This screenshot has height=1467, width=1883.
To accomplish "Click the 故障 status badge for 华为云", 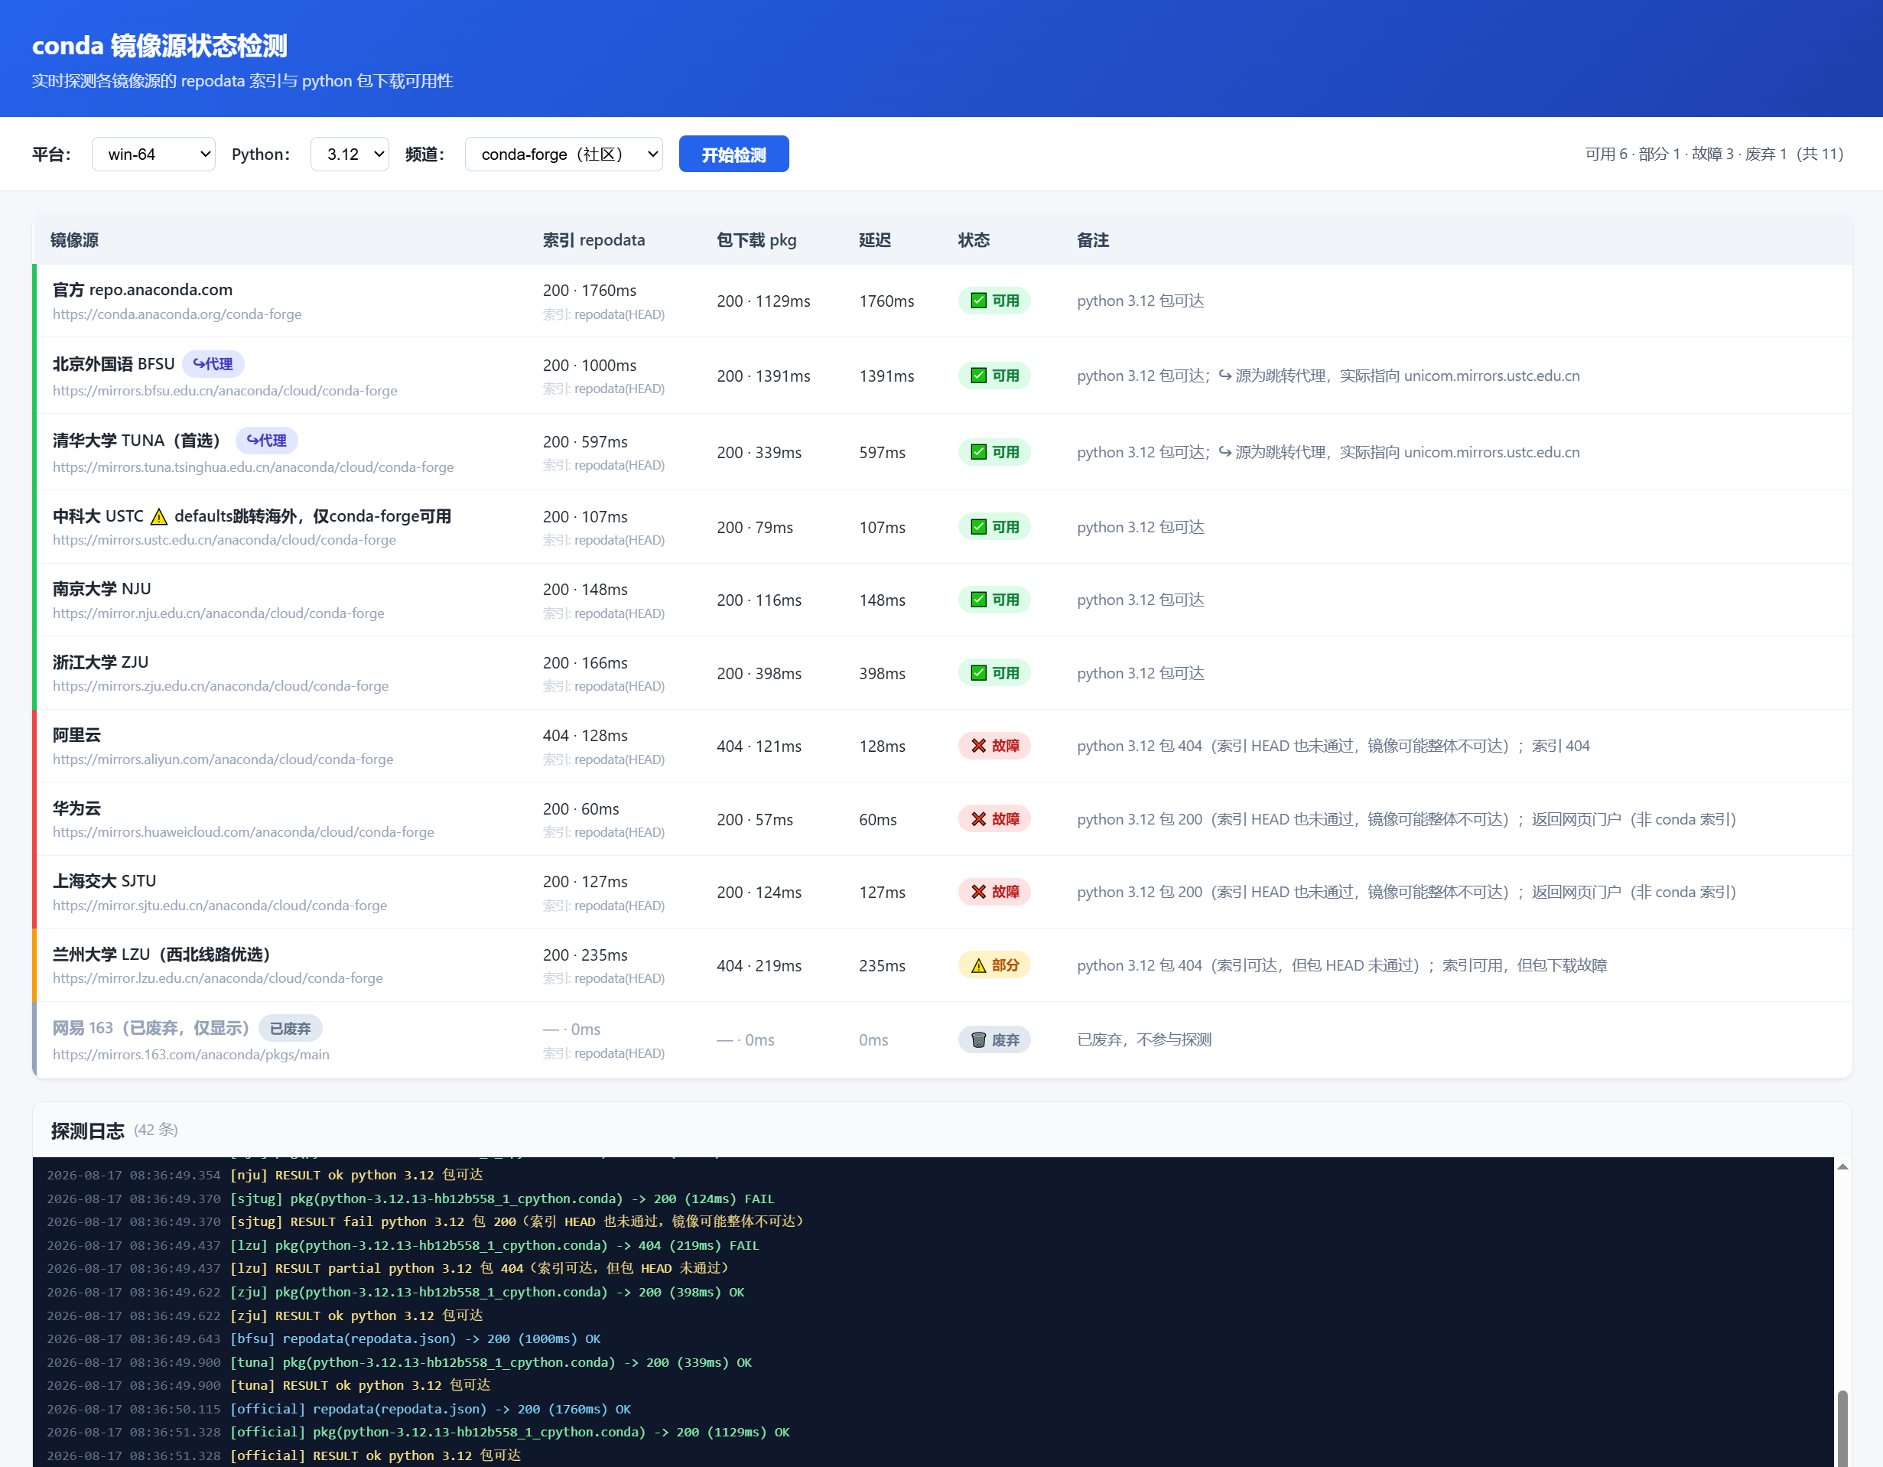I will 994,819.
